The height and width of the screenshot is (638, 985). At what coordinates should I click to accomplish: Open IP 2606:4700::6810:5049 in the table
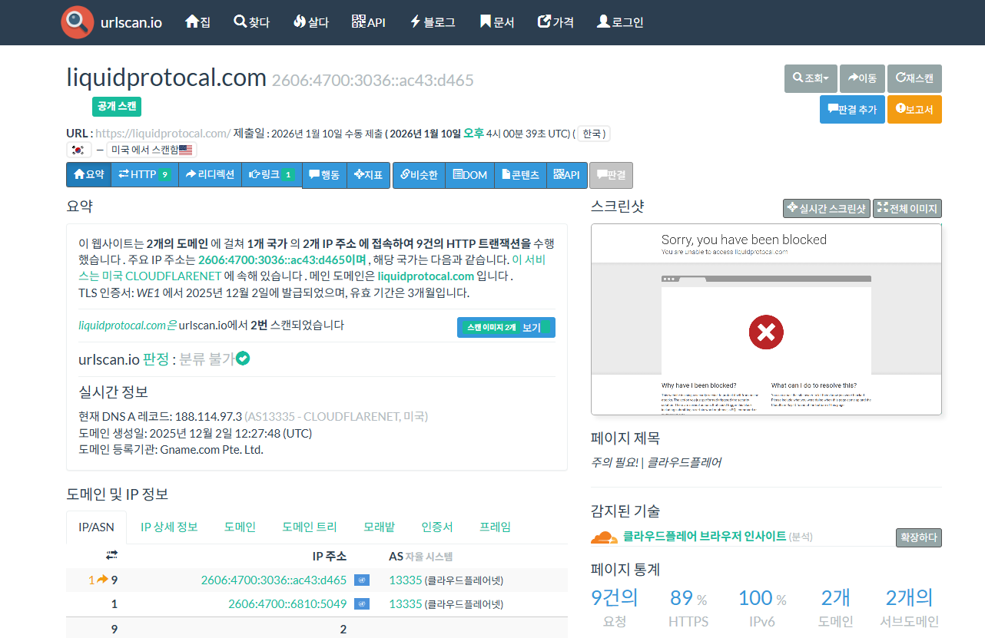[287, 604]
